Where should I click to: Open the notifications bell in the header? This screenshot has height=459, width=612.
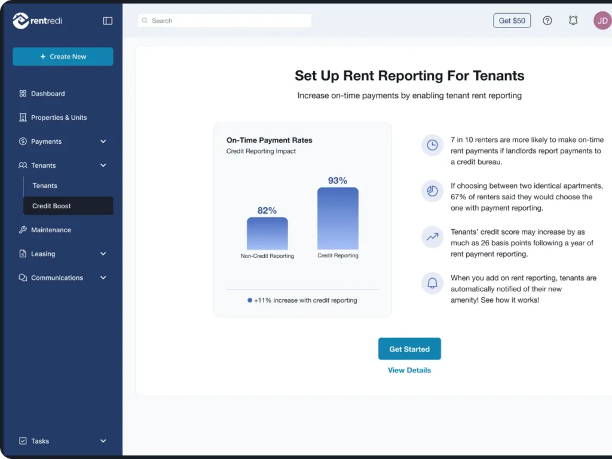click(x=573, y=20)
